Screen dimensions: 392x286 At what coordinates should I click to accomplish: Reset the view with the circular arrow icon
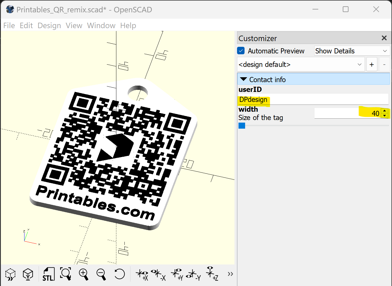tap(120, 274)
